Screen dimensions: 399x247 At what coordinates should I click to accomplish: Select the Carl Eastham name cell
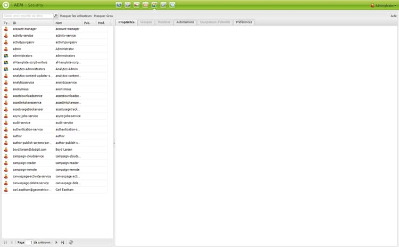pyautogui.click(x=64, y=190)
